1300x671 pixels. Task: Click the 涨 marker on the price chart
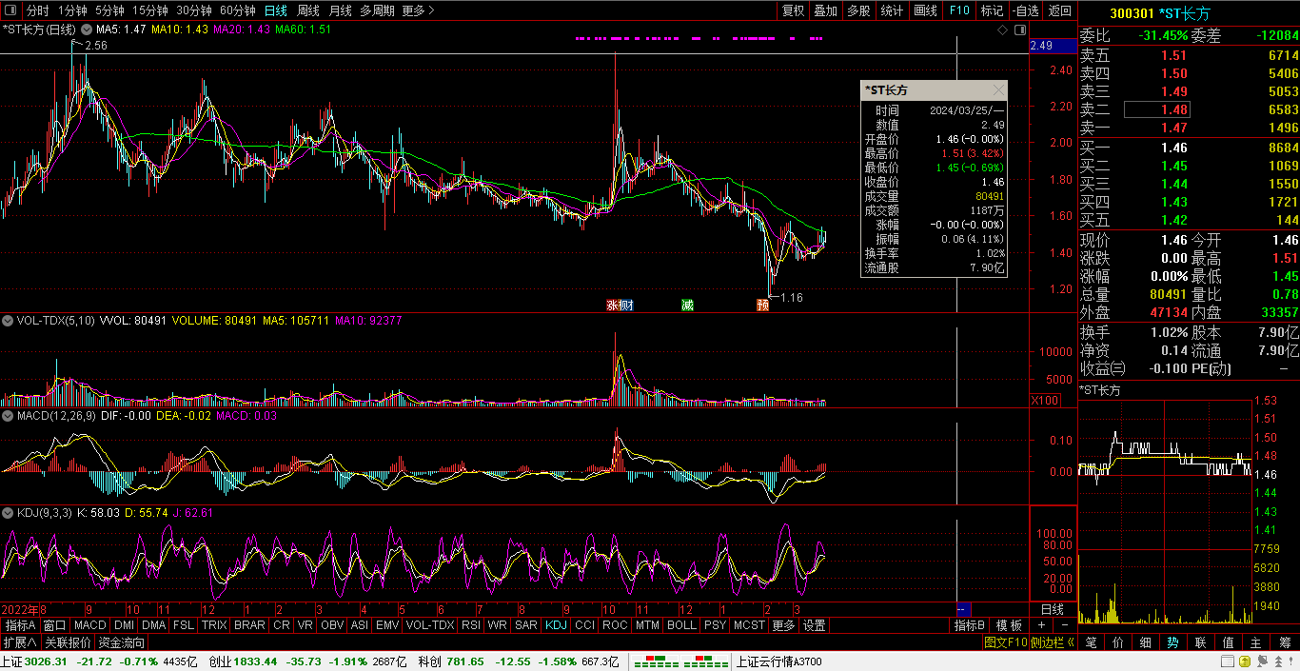[x=614, y=306]
